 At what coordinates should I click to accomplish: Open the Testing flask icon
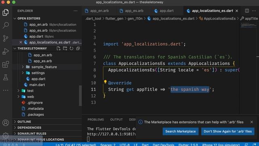(x=6, y=77)
